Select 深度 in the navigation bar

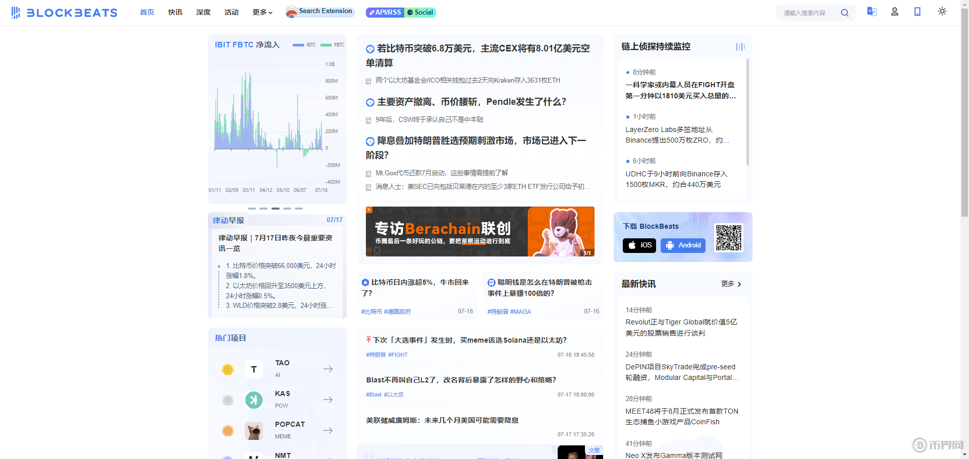[203, 12]
